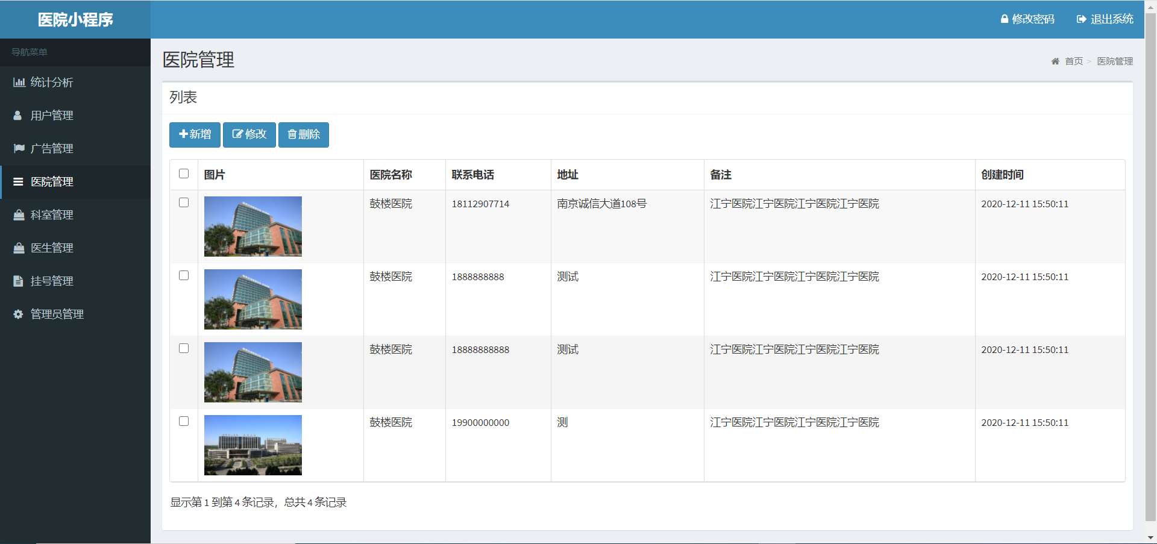Click the 显示第 1 到第 4 条记录 summary text

coord(259,502)
